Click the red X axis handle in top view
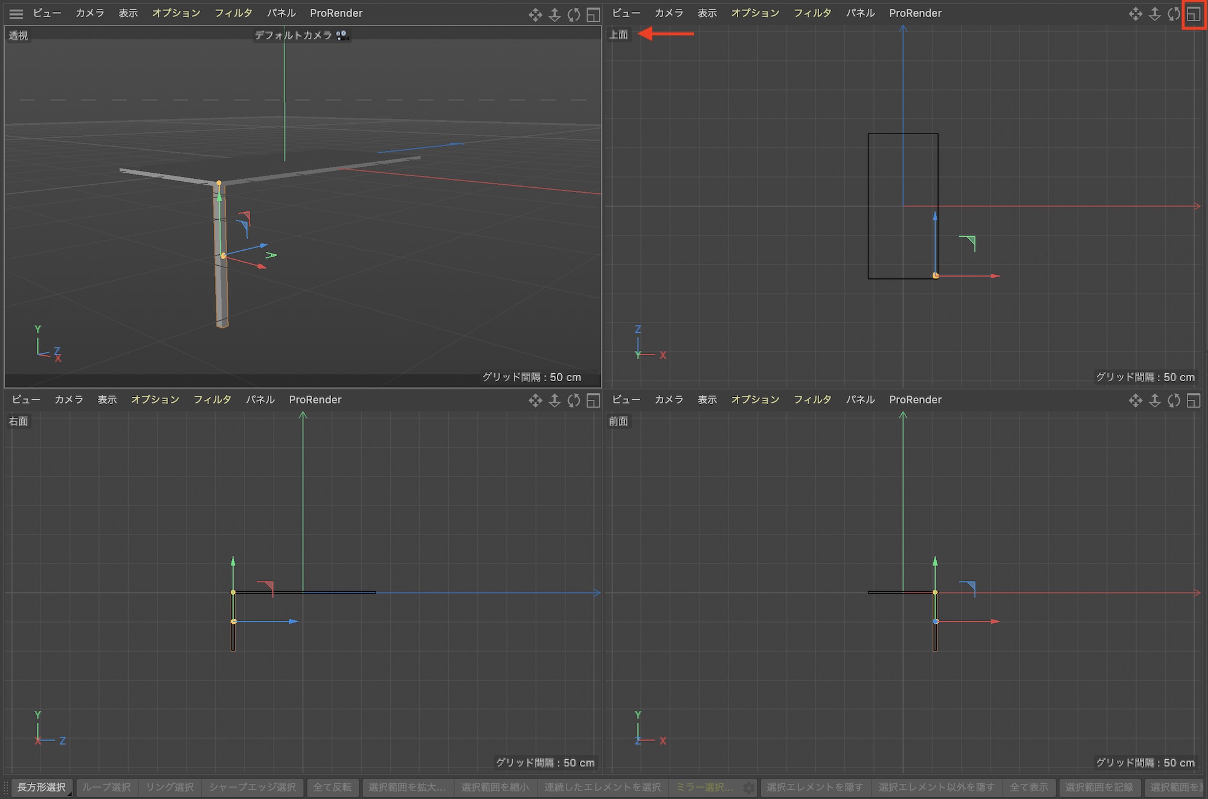This screenshot has width=1208, height=799. 994,276
